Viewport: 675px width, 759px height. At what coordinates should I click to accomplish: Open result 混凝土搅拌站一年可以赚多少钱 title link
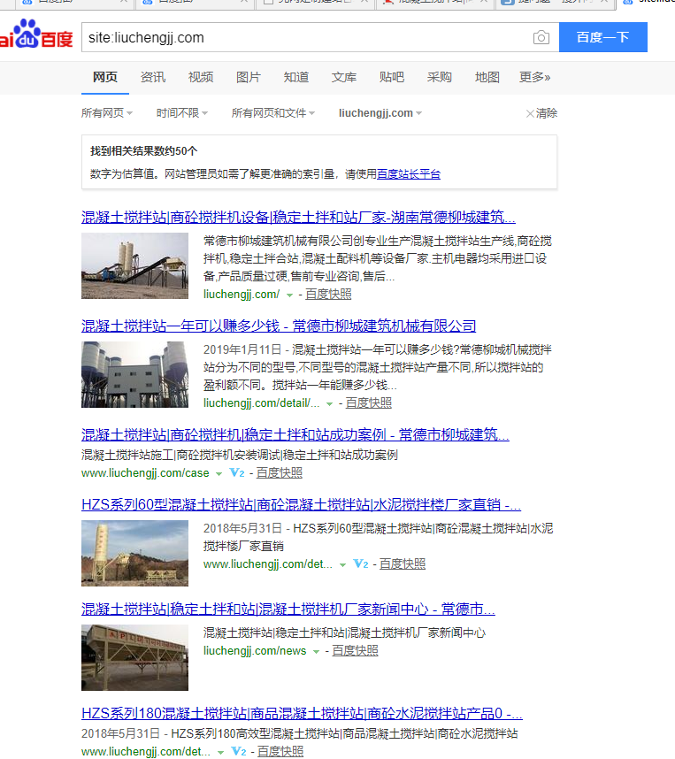(x=279, y=326)
